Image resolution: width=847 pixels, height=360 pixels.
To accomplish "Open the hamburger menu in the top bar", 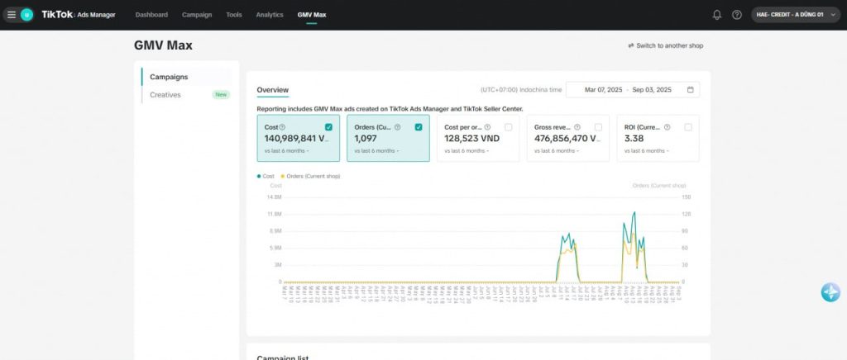I will pyautogui.click(x=12, y=15).
